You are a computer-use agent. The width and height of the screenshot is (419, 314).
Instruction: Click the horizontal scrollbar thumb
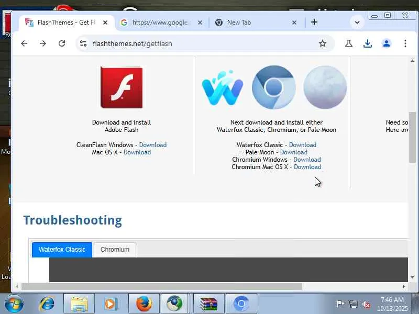(162, 286)
